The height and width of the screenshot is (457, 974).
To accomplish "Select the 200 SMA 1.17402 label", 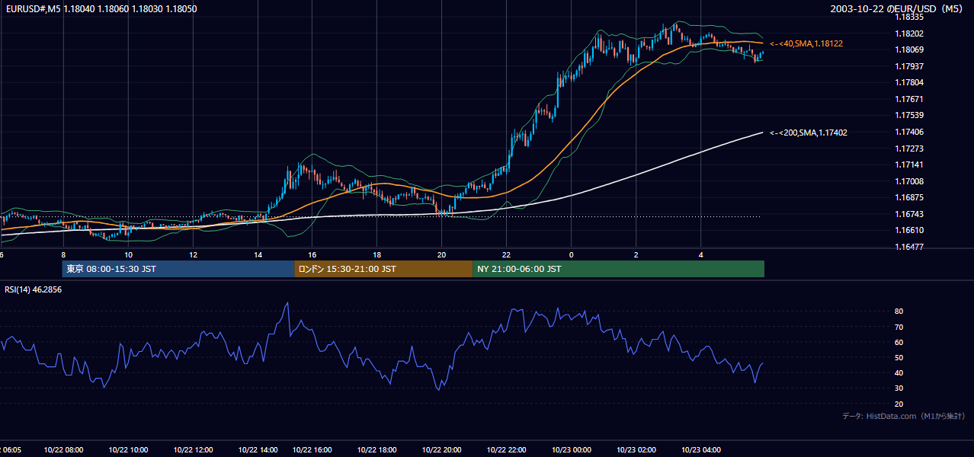I will 808,133.
